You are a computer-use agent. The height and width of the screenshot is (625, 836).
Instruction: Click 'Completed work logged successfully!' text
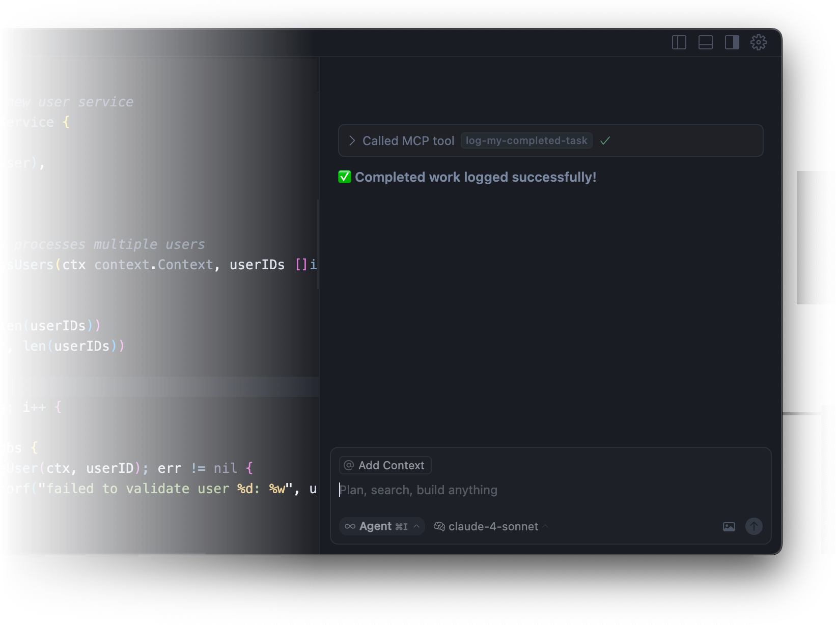tap(476, 177)
